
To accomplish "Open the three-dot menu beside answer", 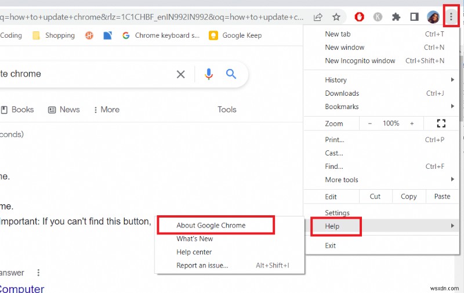I will pos(38,273).
